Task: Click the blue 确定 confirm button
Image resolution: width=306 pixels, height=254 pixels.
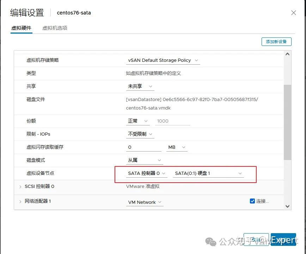Action: [x=283, y=240]
